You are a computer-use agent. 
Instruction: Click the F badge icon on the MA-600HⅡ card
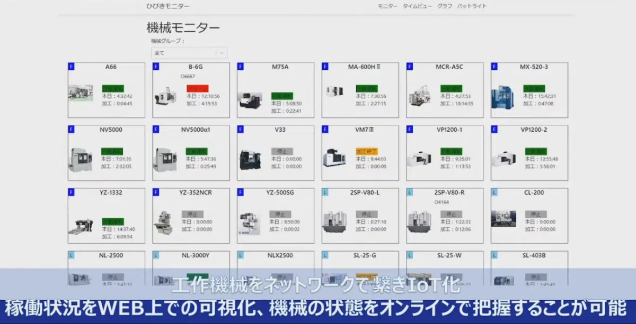(324, 67)
